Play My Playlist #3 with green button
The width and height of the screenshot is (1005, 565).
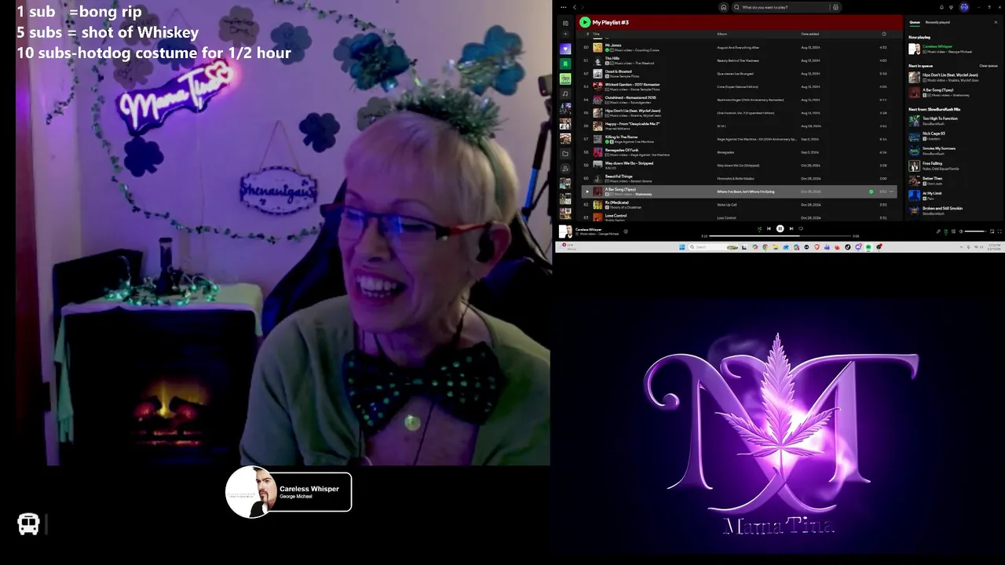pos(585,22)
